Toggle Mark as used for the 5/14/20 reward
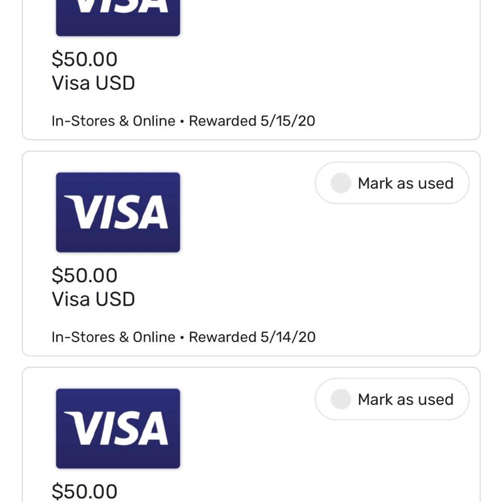 pyautogui.click(x=392, y=183)
